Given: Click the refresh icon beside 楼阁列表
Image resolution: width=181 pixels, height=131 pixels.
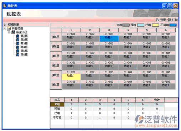Looking at the screenshot, I should pos(5,25).
